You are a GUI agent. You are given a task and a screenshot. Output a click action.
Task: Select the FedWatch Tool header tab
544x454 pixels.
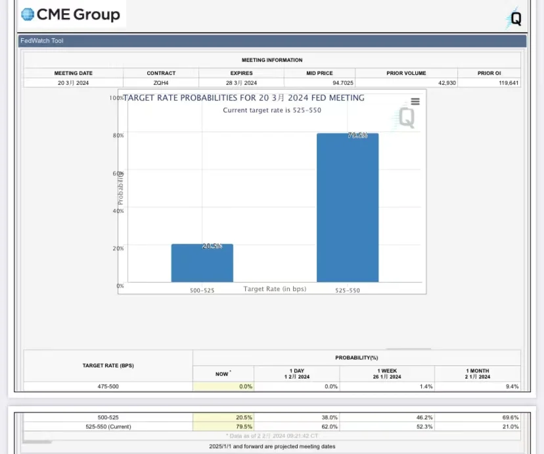[x=42, y=41]
